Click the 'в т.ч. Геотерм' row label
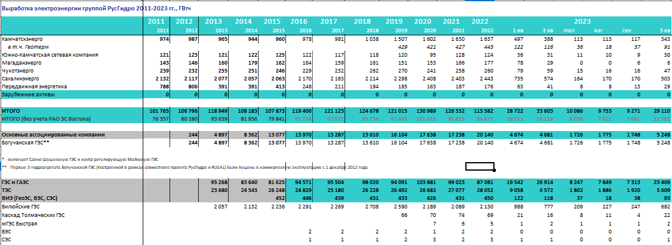Viewport: 672px width, 245px height. [28, 47]
